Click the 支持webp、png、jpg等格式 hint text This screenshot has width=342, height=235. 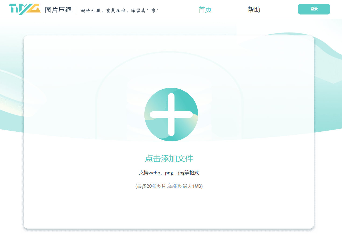pyautogui.click(x=169, y=173)
